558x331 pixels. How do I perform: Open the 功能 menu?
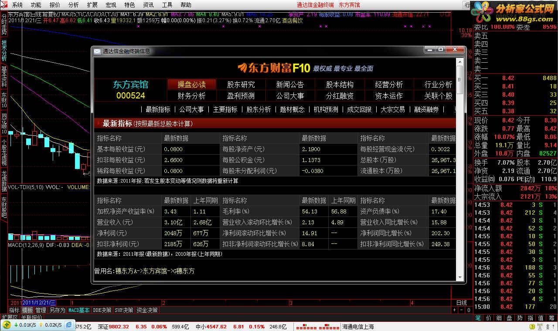click(x=36, y=5)
